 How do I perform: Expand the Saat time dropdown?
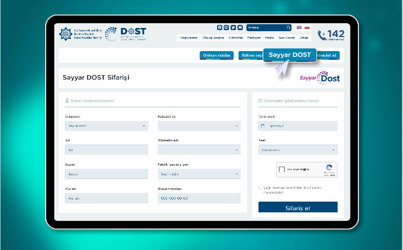click(x=298, y=150)
